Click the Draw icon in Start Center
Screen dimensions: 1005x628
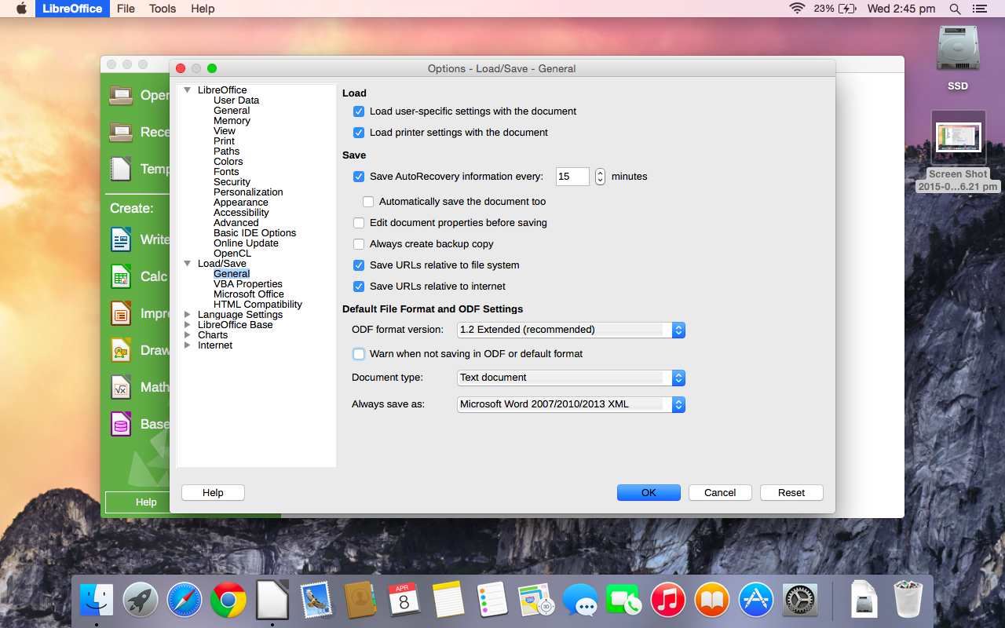[x=121, y=350]
